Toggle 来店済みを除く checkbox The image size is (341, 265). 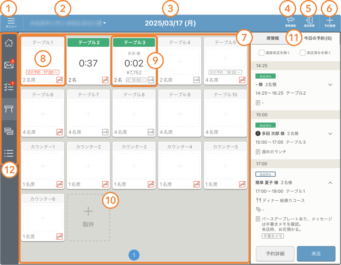point(302,53)
